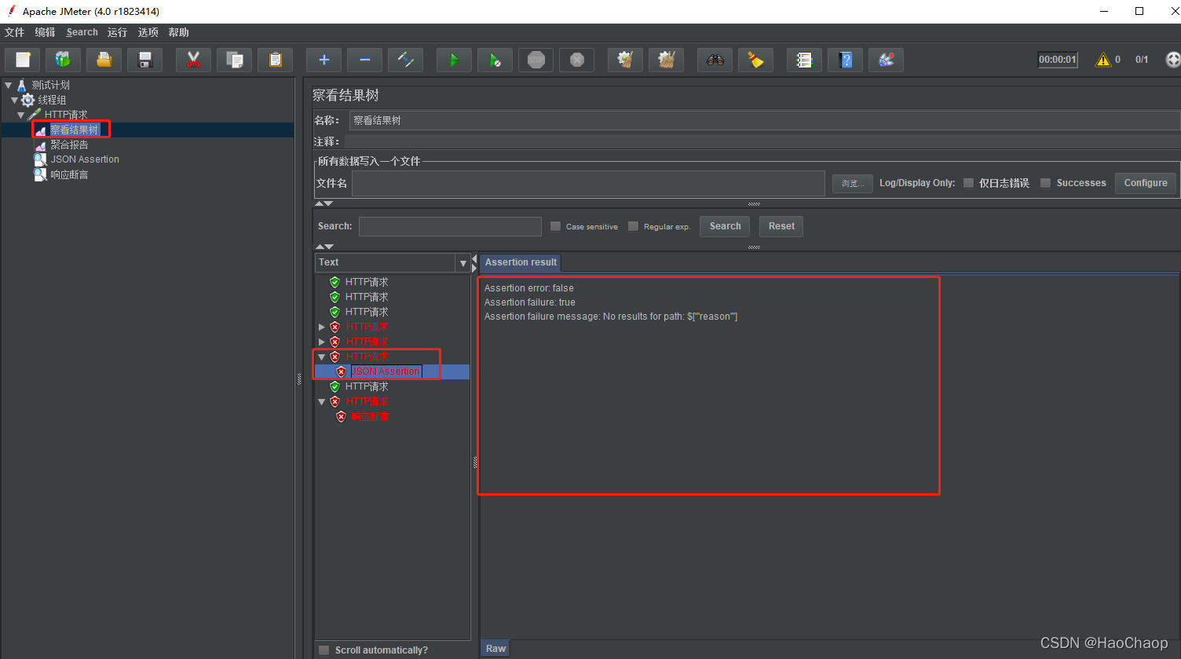Screen dimensions: 1181x659
Task: Open Help with blue question book icon
Action: [x=845, y=60]
